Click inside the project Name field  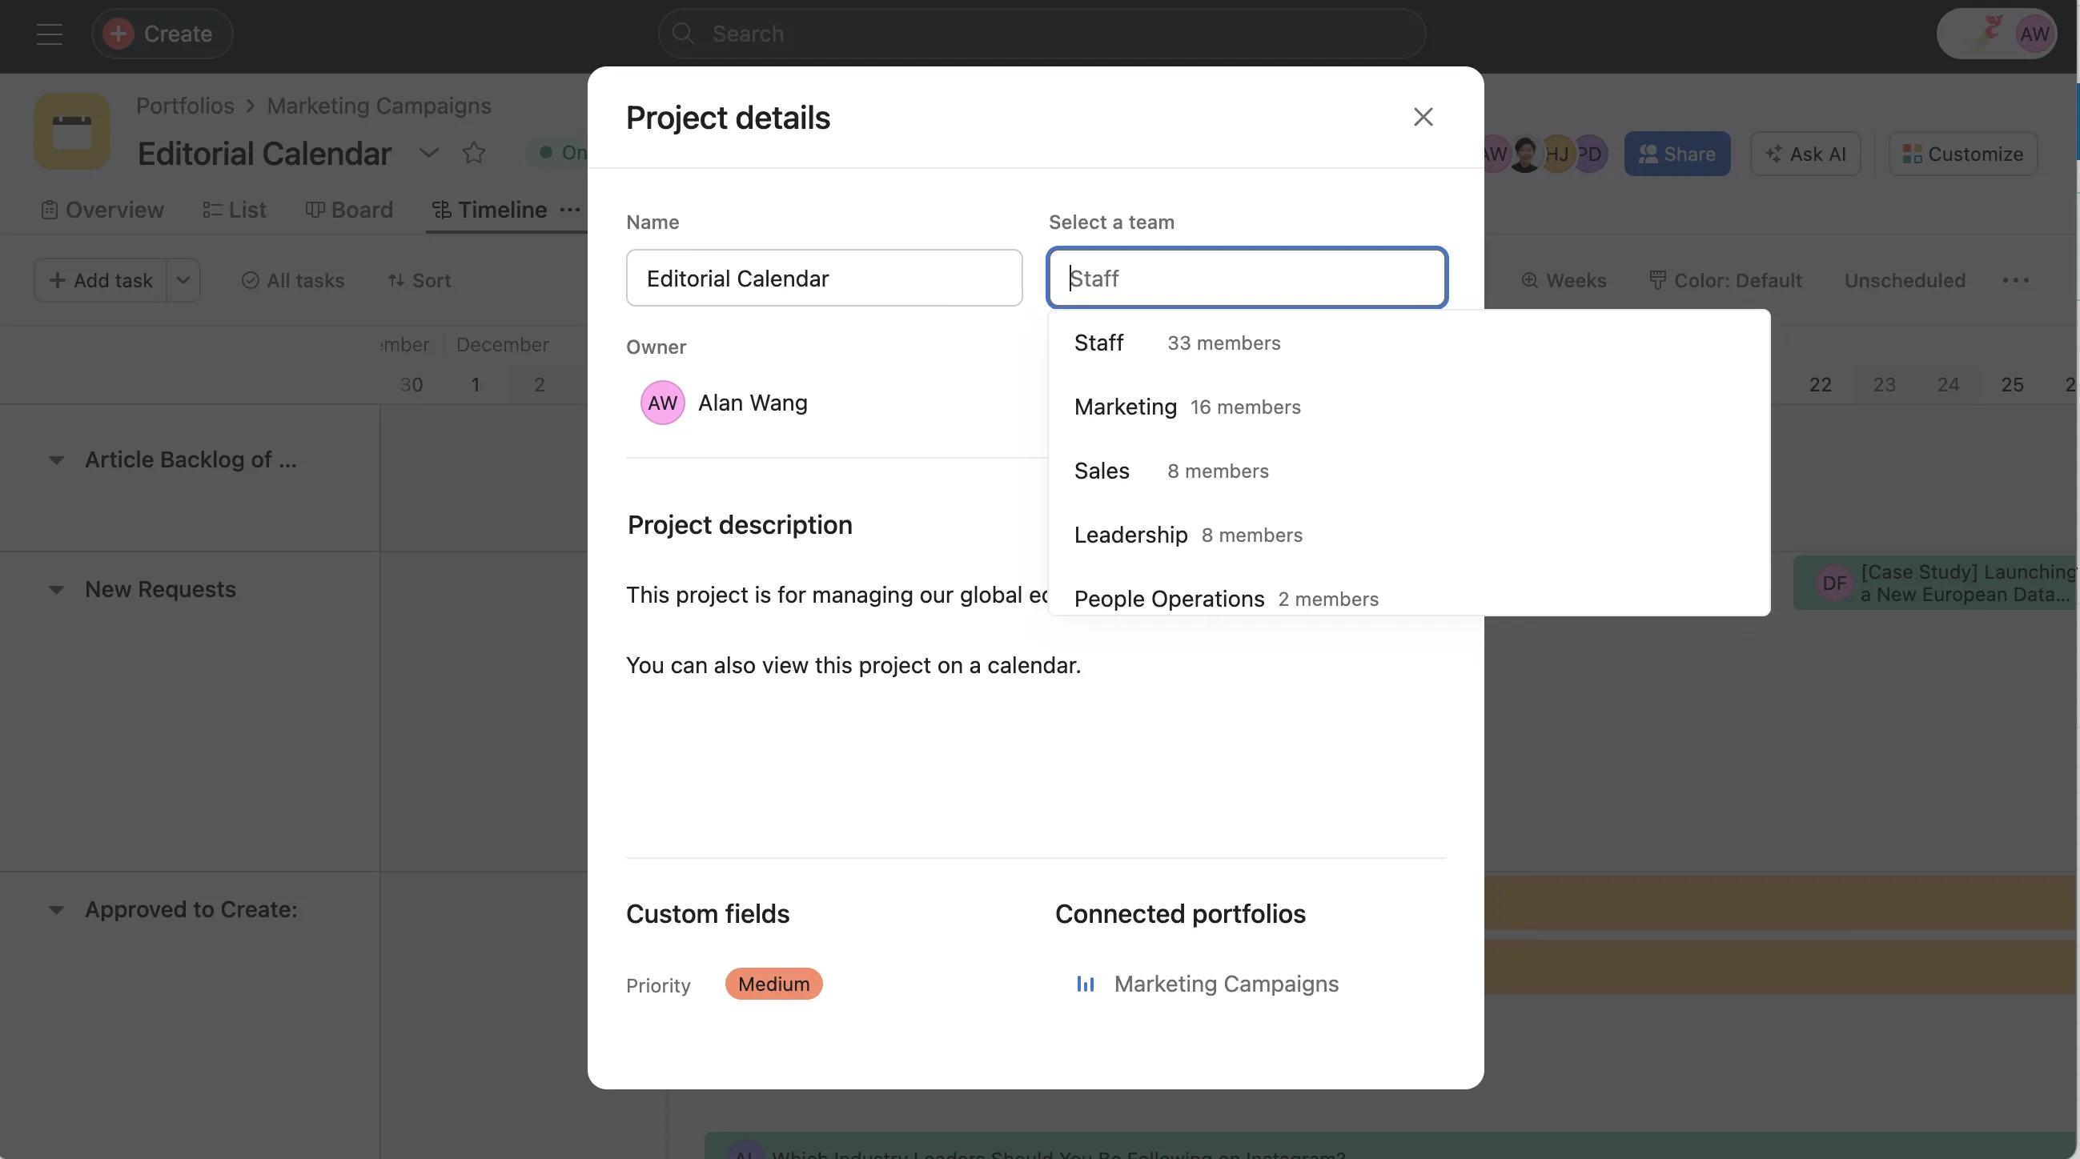825,278
